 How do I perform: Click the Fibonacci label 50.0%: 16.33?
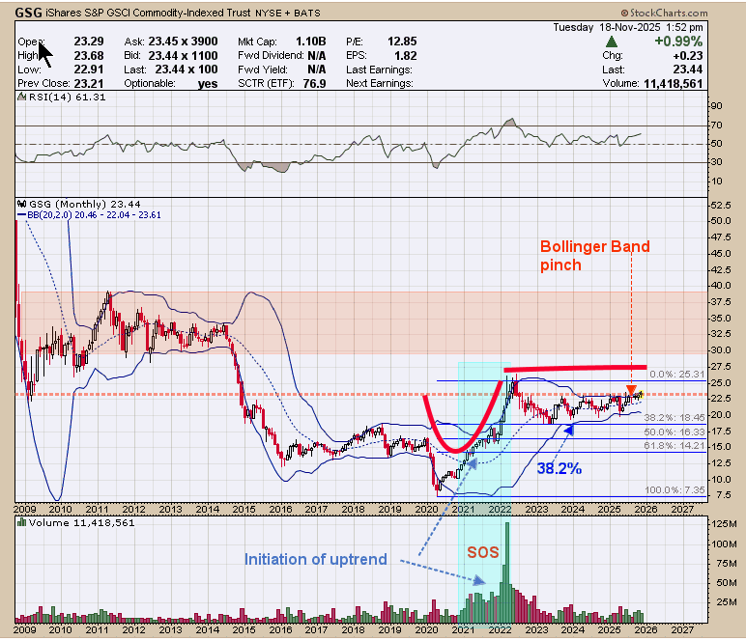pos(674,432)
